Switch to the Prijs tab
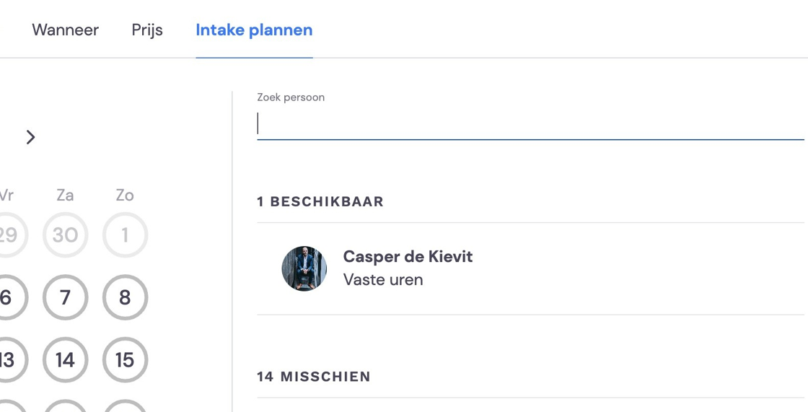This screenshot has width=808, height=412. [x=147, y=30]
